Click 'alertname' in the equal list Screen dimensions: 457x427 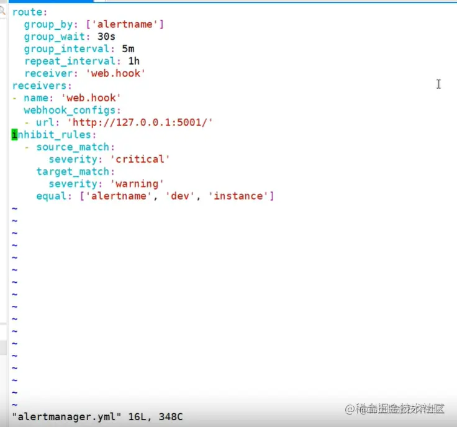tap(119, 196)
